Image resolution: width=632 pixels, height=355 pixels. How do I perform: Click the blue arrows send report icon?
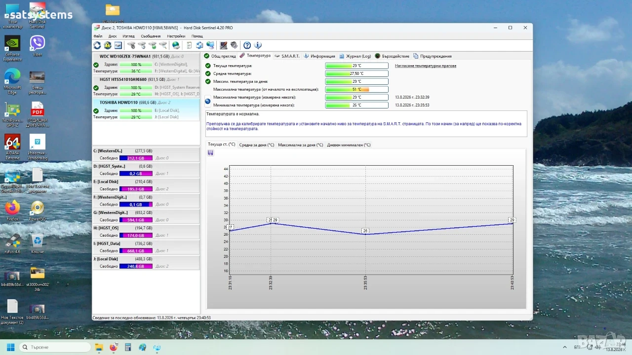pos(199,45)
